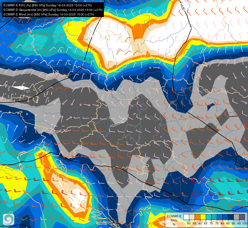Click the legend value '50'

[189, 223]
